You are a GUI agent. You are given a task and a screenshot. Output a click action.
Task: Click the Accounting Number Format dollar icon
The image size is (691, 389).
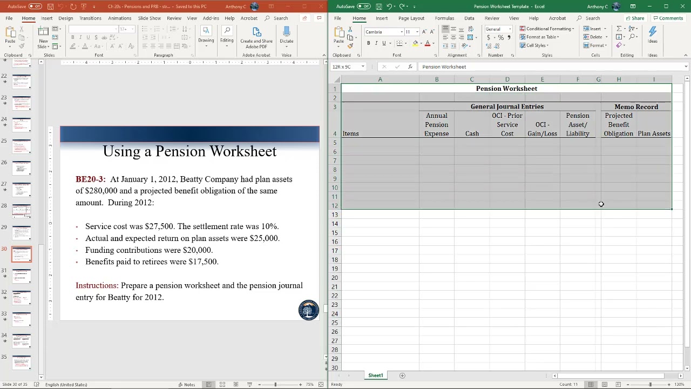(x=489, y=37)
